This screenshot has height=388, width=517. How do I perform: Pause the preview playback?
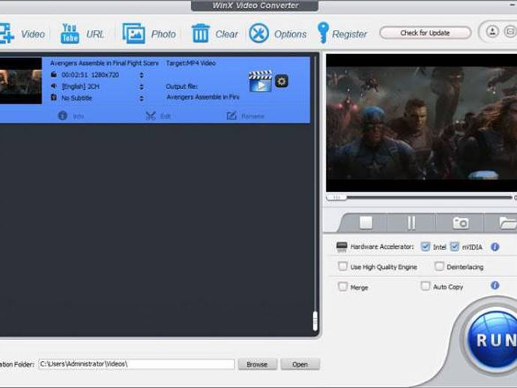(x=411, y=223)
